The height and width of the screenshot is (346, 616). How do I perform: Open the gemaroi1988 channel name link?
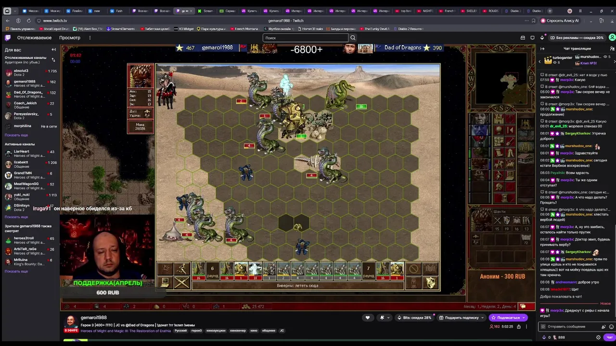(93, 318)
